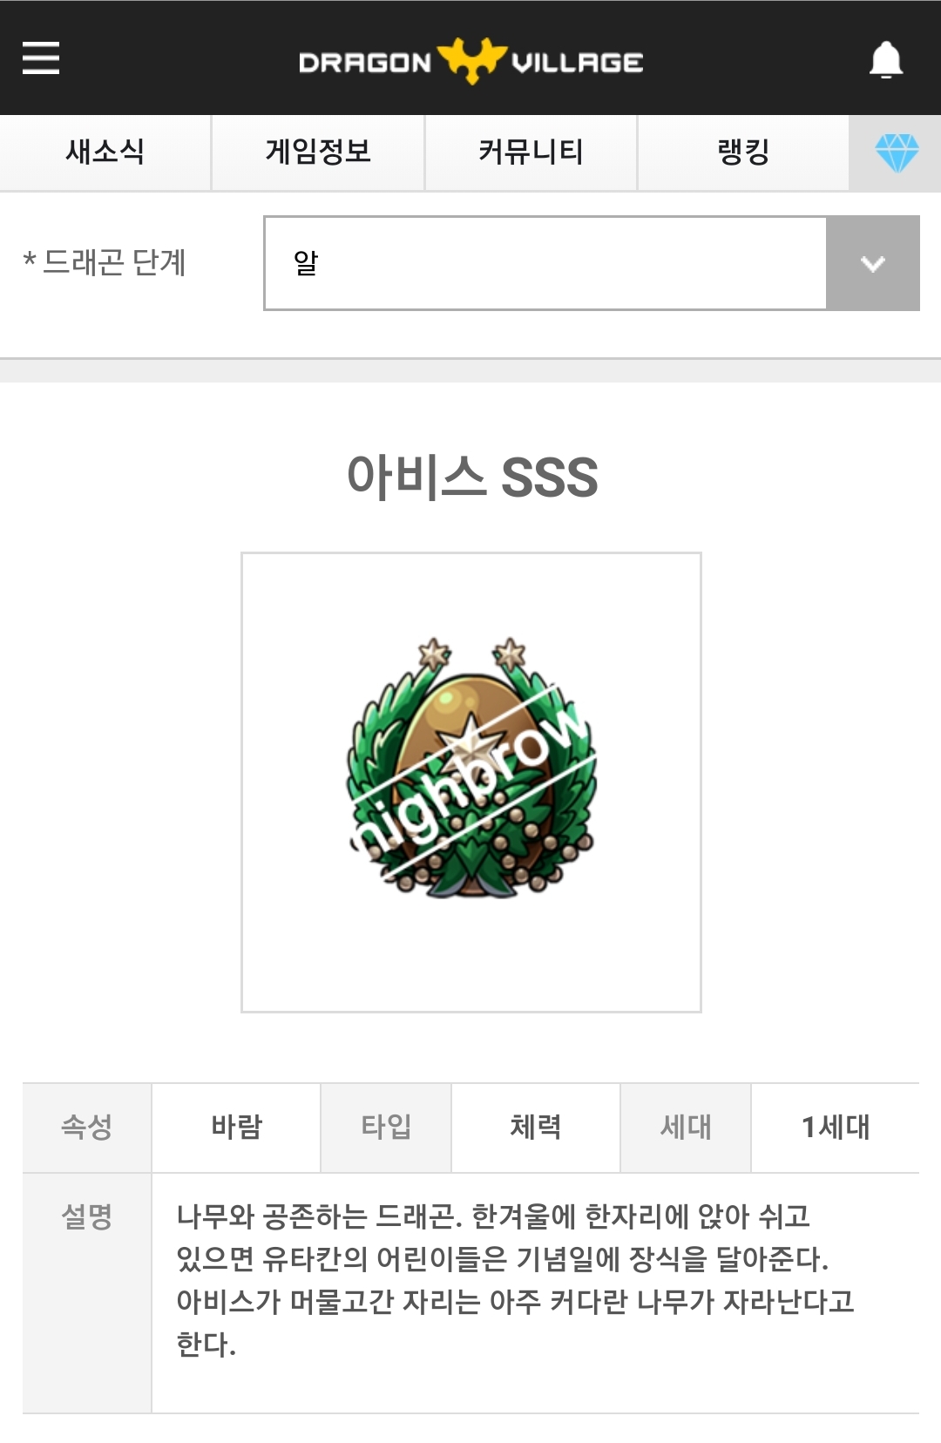Tap the 속성 header cell
The height and width of the screenshot is (1443, 941).
[87, 1127]
